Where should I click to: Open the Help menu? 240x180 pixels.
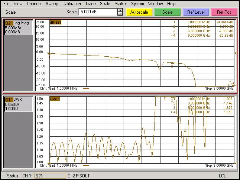click(171, 4)
